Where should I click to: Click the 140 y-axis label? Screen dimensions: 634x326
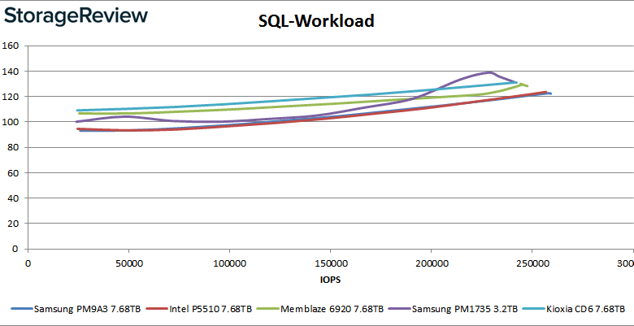click(11, 72)
